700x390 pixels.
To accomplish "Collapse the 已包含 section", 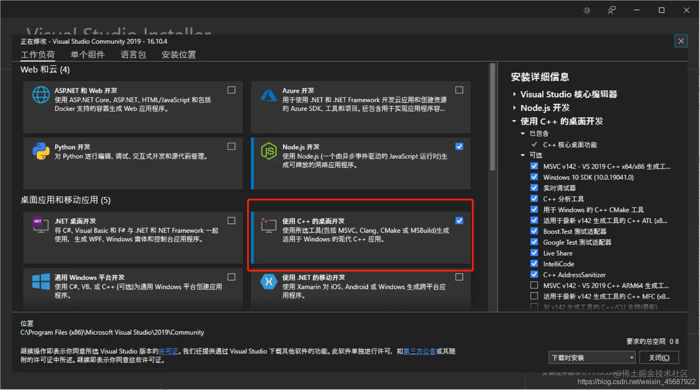I will tap(523, 134).
